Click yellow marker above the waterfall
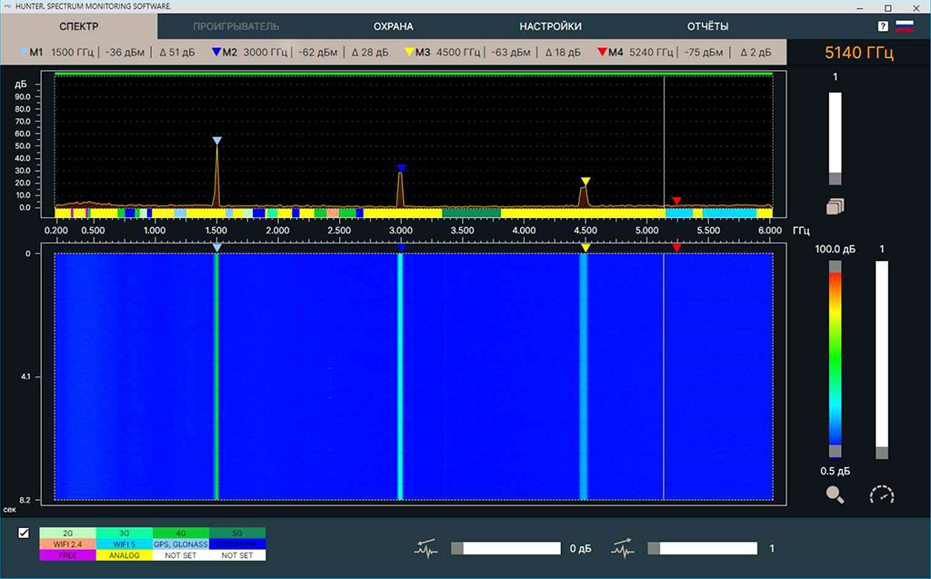This screenshot has width=931, height=579. pyautogui.click(x=586, y=247)
